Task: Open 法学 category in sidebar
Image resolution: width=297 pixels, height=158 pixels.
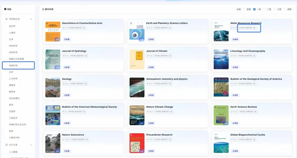Action: tap(11, 72)
